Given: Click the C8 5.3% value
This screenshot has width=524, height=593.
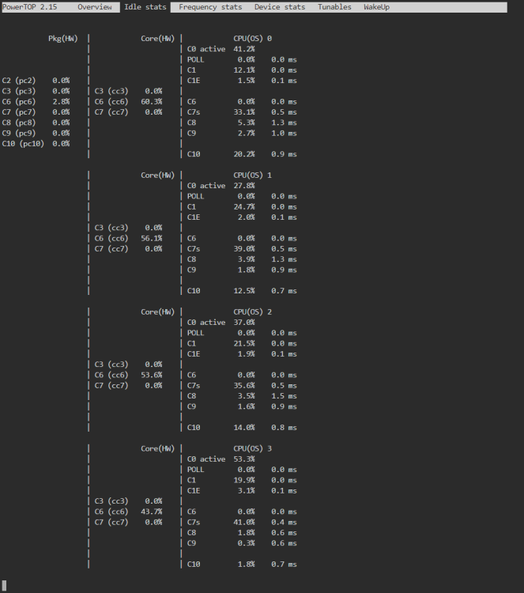Looking at the screenshot, I should coord(246,123).
